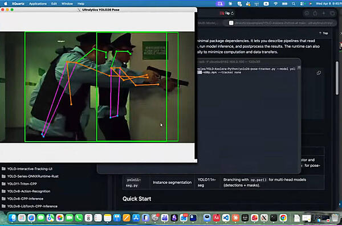
Task: Open Google Chrome from the dock
Action: pos(283,217)
